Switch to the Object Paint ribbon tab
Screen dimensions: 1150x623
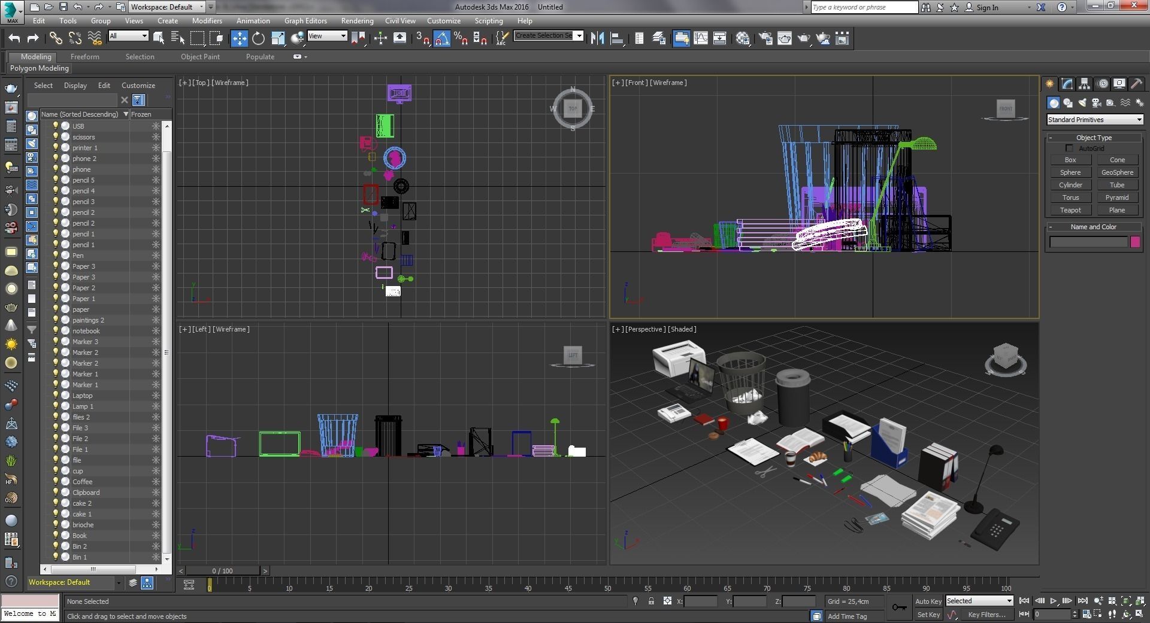(x=200, y=57)
